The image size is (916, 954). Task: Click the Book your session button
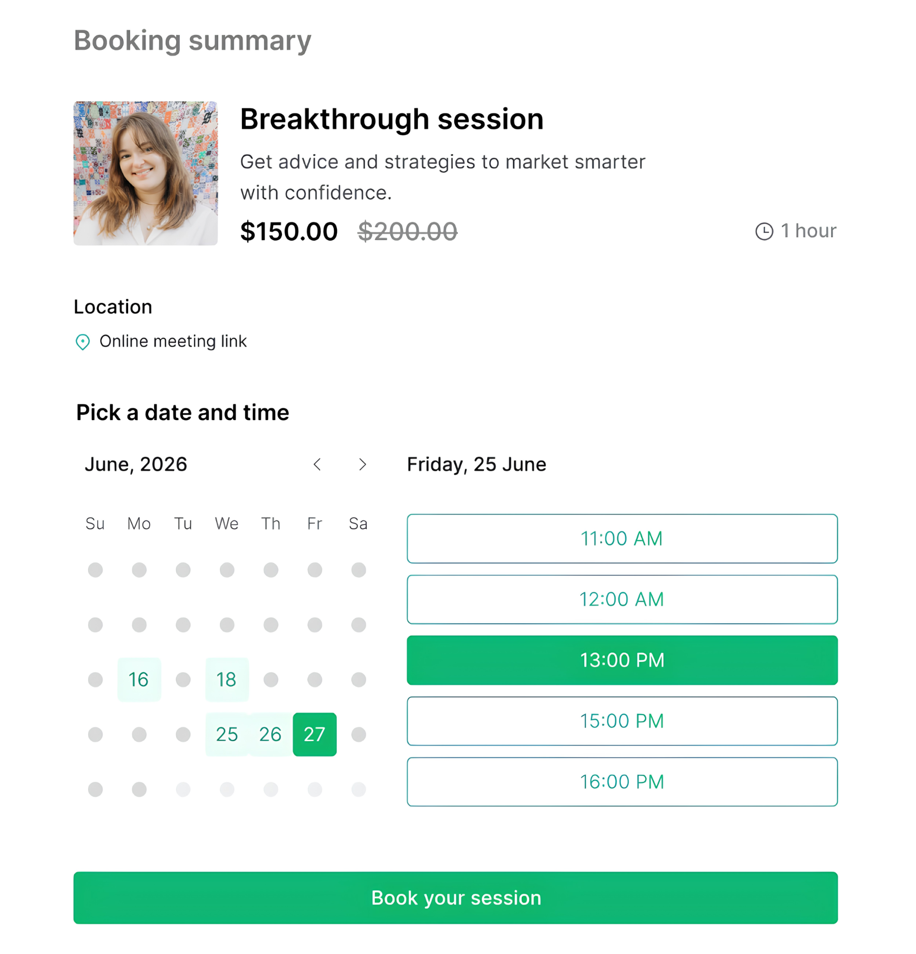(456, 898)
